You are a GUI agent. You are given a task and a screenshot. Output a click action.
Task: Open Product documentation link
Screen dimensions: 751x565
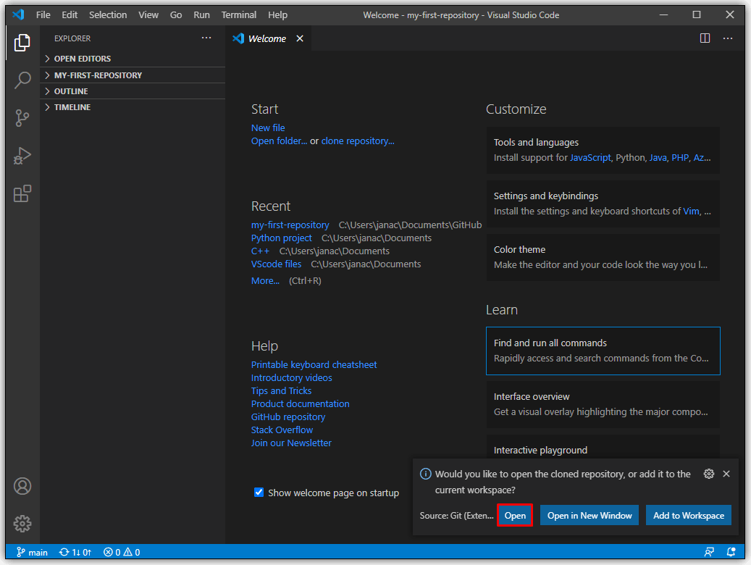point(301,403)
